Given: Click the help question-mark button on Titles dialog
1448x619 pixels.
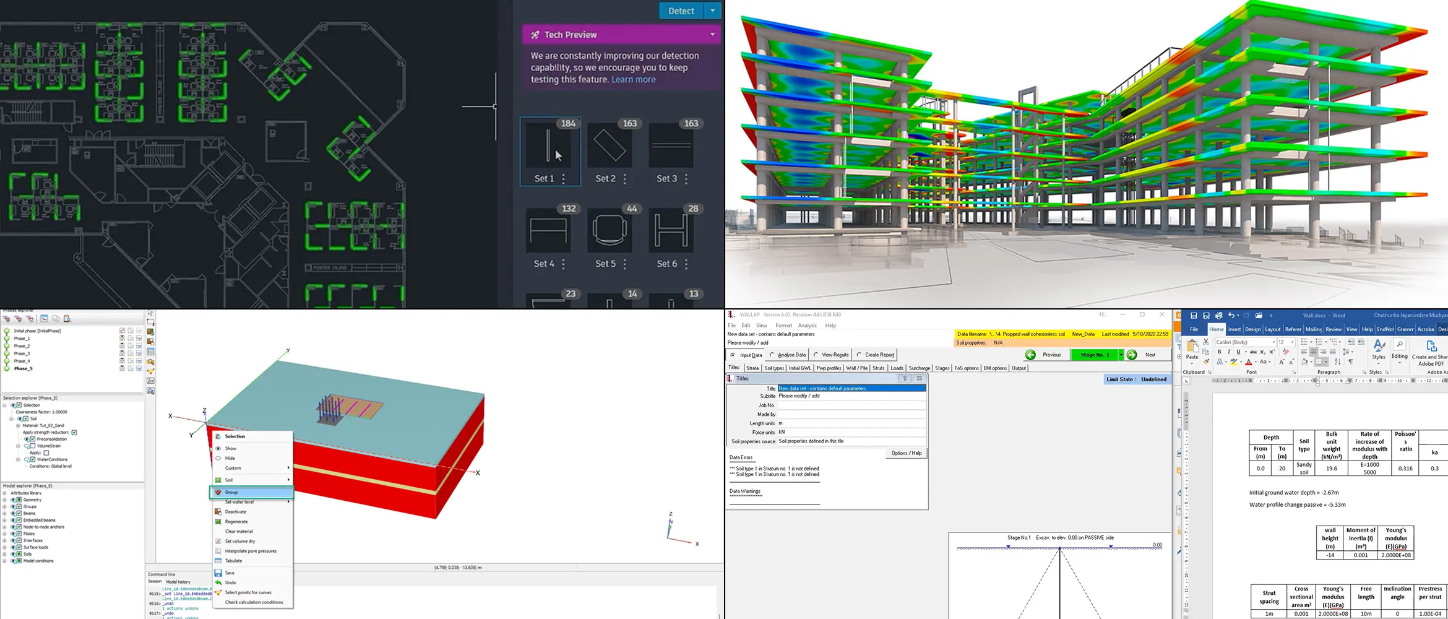Looking at the screenshot, I should click(x=905, y=378).
